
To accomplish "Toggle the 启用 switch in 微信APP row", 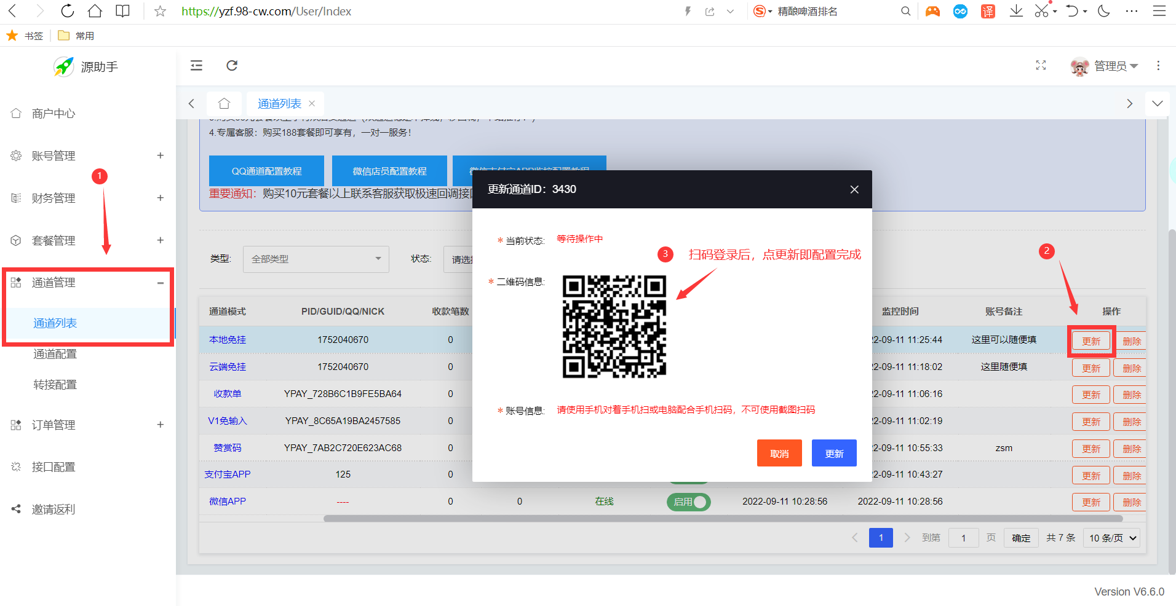I will click(x=689, y=502).
